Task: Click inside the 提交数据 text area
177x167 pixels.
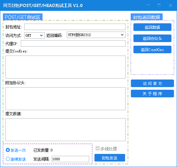Action: click(x=65, y=130)
